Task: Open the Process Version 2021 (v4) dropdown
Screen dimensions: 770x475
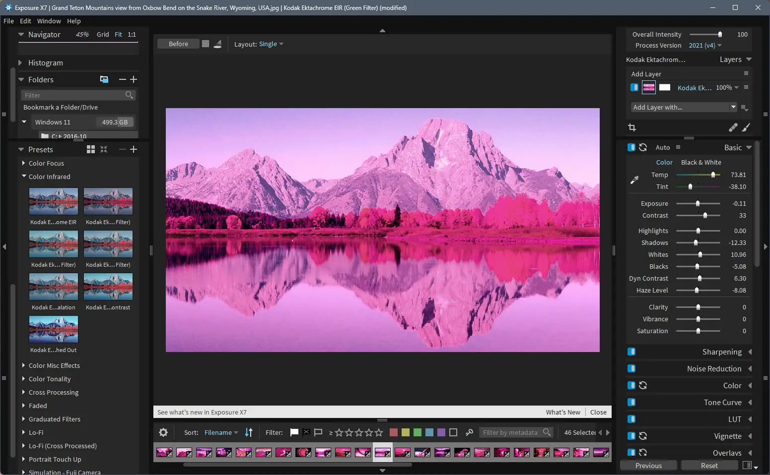Action: 705,45
